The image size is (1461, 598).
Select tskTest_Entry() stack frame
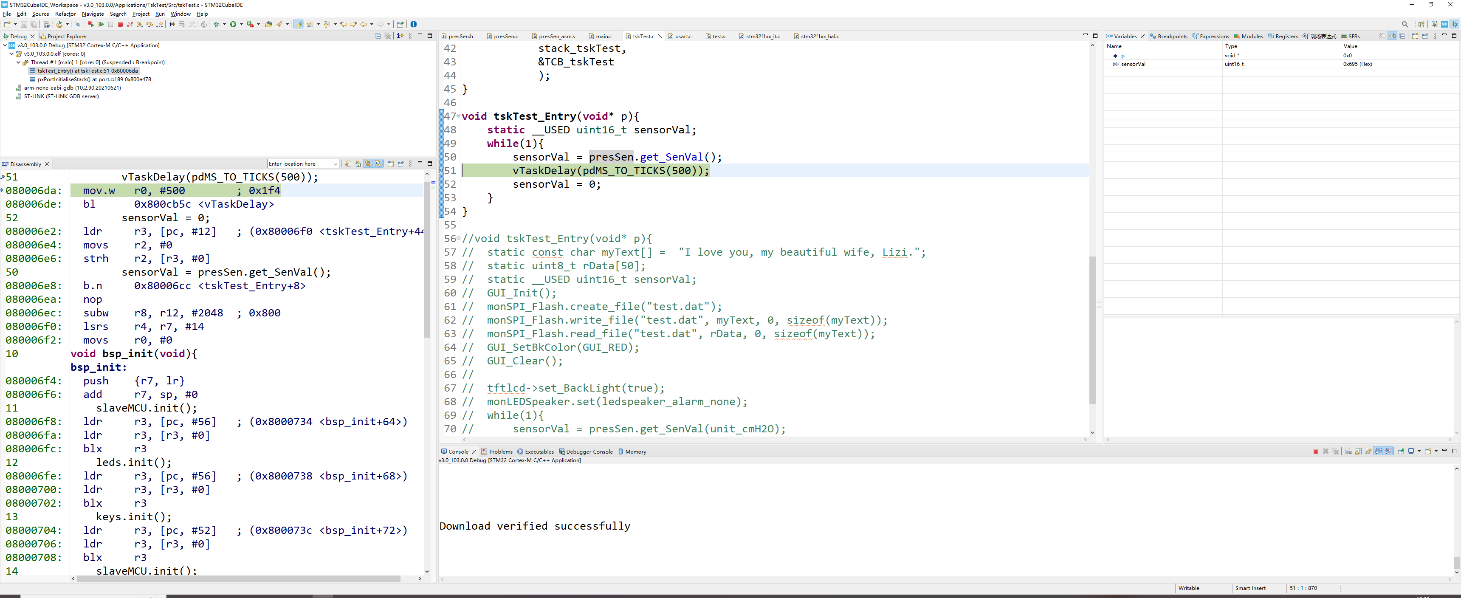click(x=84, y=71)
